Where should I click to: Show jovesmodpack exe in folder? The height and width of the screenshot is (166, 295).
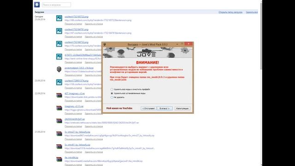(73, 75)
